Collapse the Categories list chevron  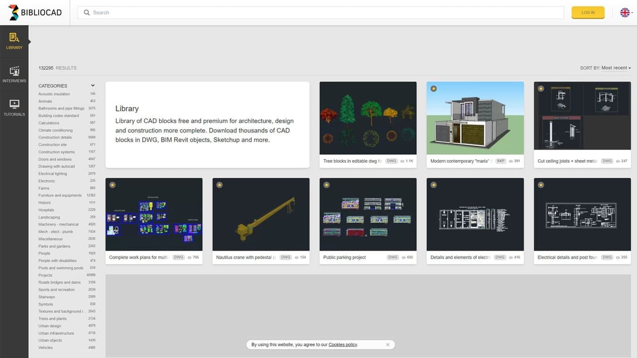[93, 85]
